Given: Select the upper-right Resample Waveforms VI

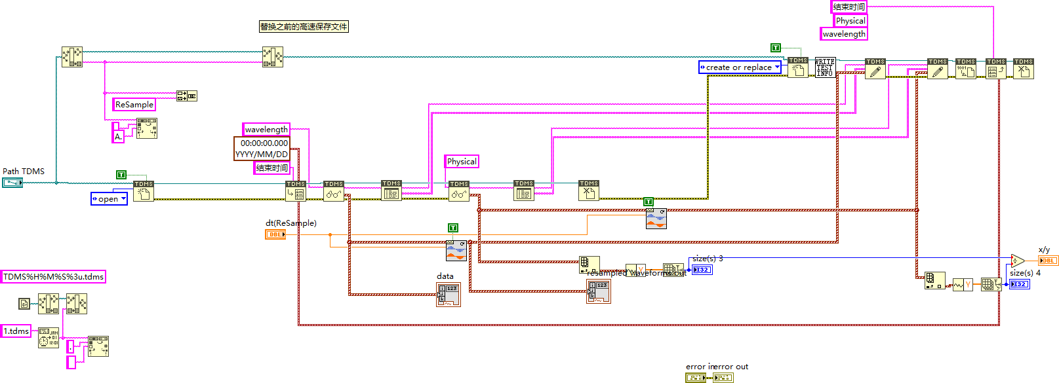Looking at the screenshot, I should point(656,218).
